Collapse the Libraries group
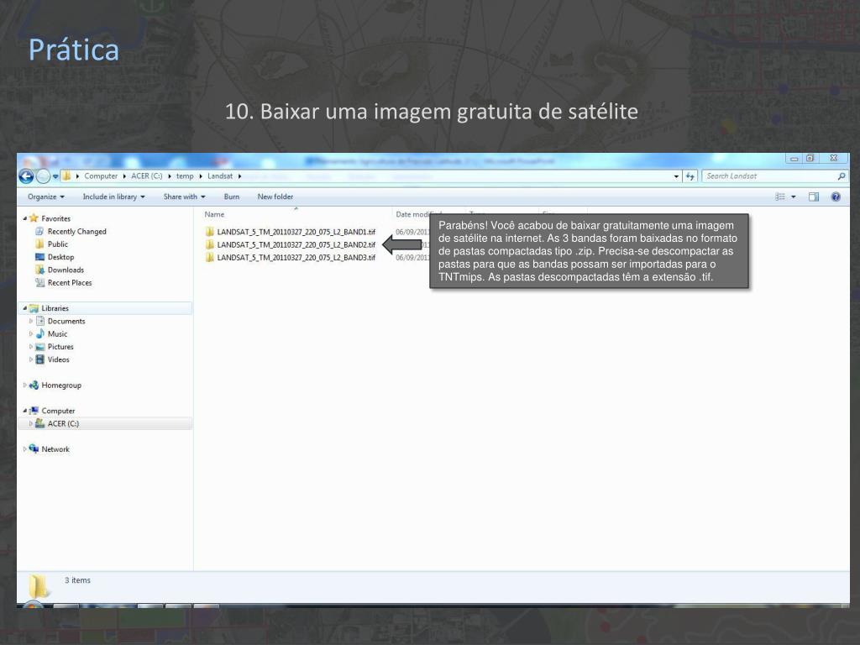The height and width of the screenshot is (645, 860). 25,308
